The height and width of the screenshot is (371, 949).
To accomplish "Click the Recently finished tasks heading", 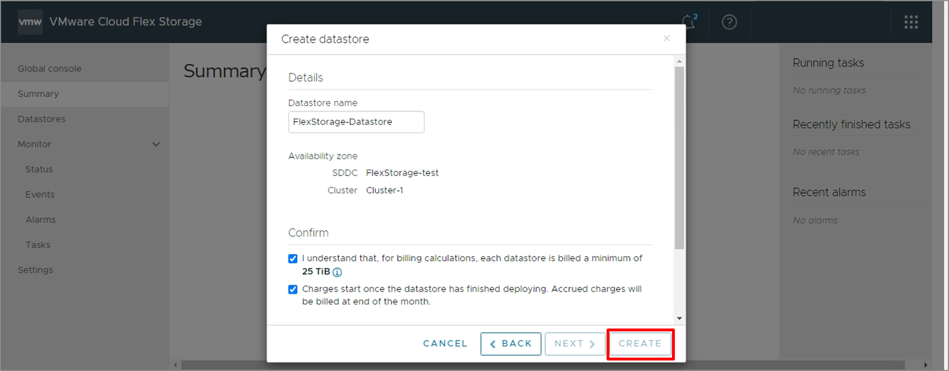I will [x=852, y=125].
